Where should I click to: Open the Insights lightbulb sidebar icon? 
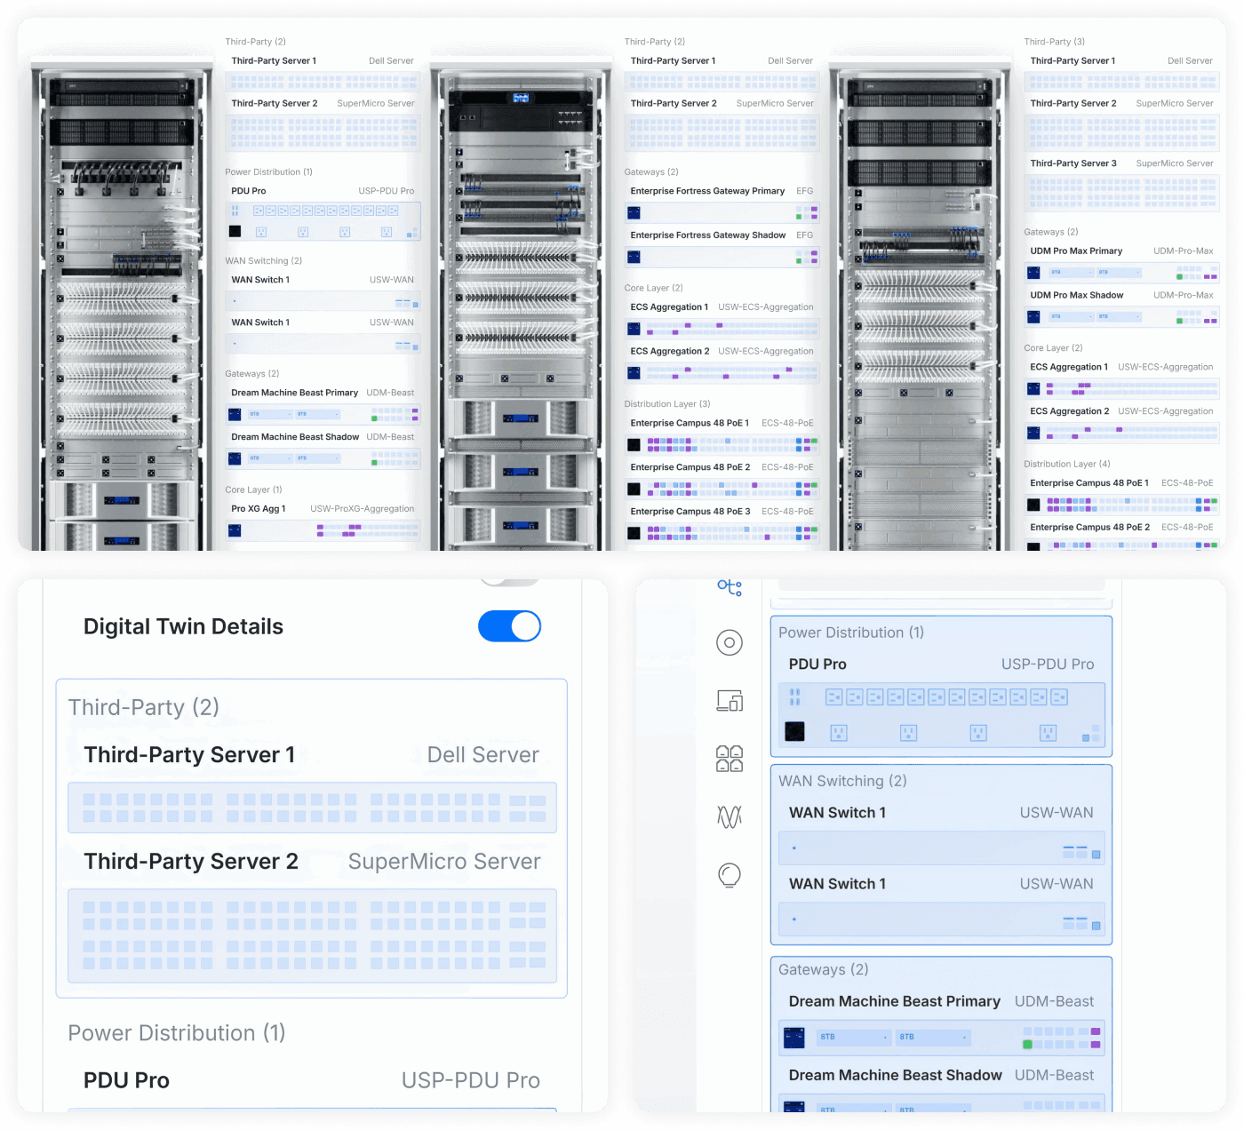[x=730, y=875]
